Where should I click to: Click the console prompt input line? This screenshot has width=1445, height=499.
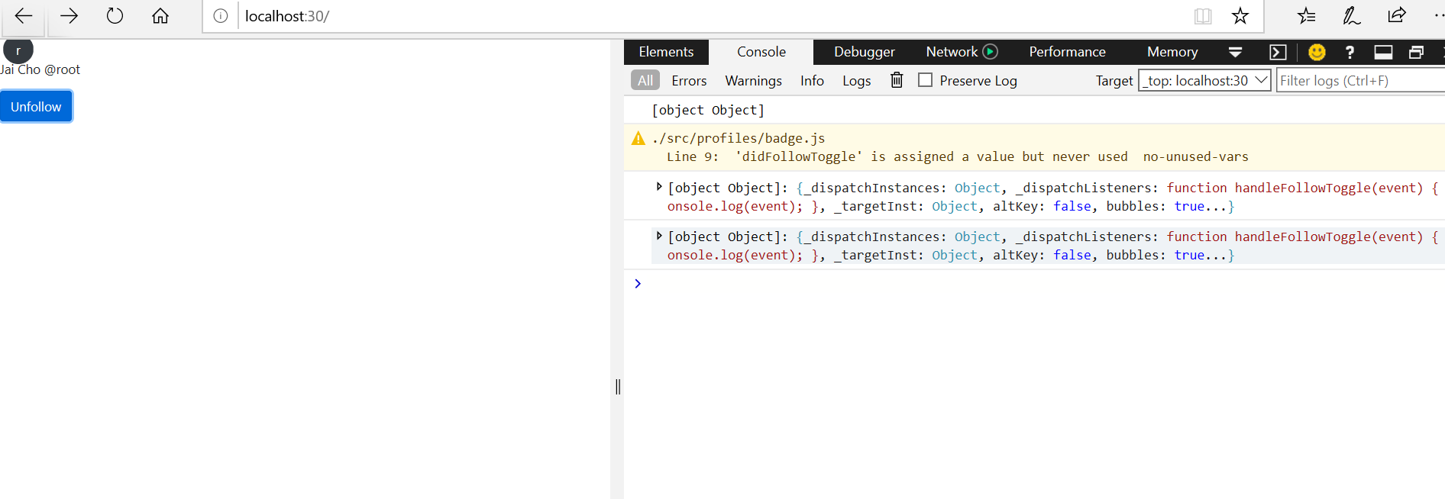point(1039,283)
